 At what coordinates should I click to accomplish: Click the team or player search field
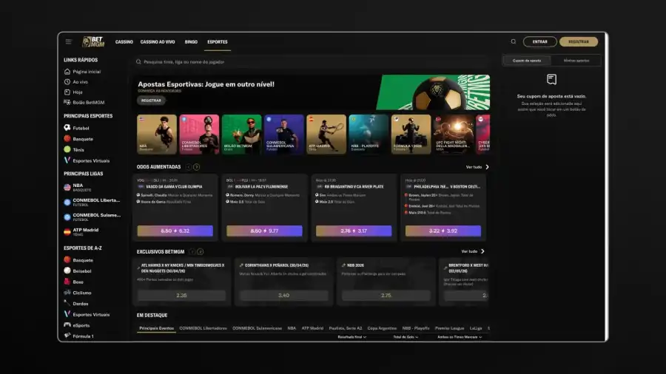click(312, 62)
